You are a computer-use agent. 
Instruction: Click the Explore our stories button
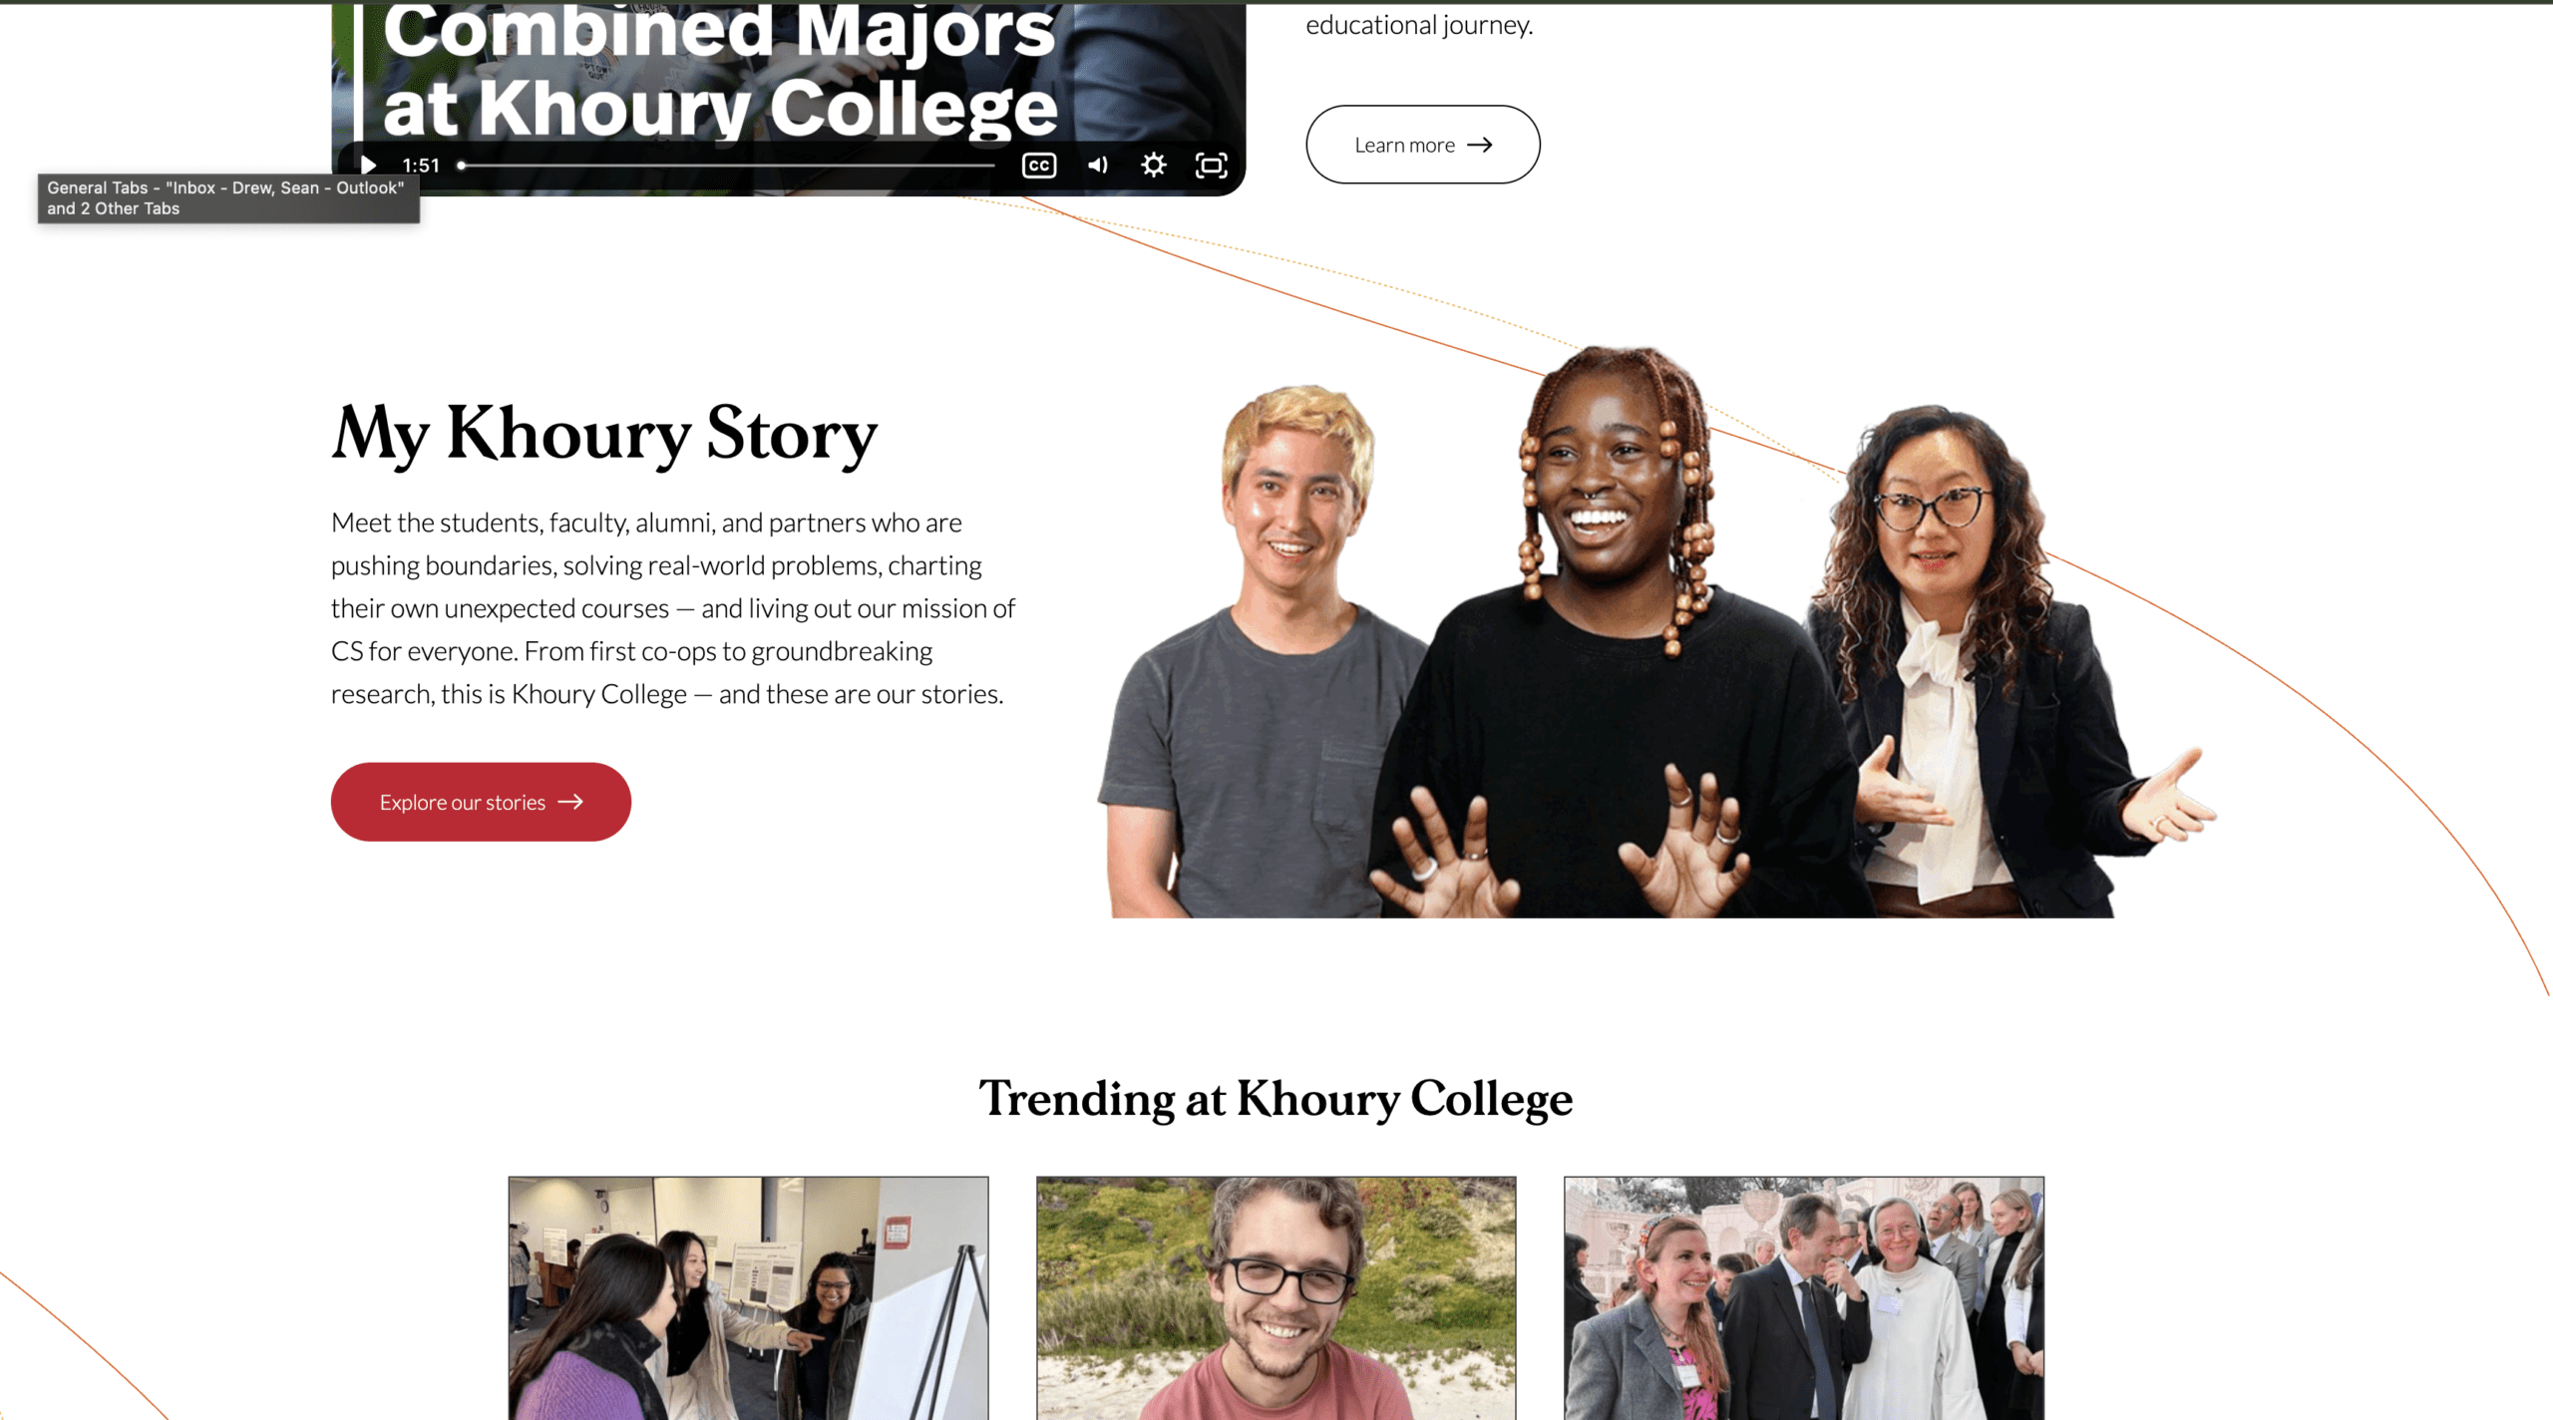pos(481,802)
